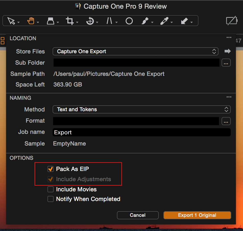Pick the White Balance eyedropper tool
The image size is (243, 231).
pos(164,21)
